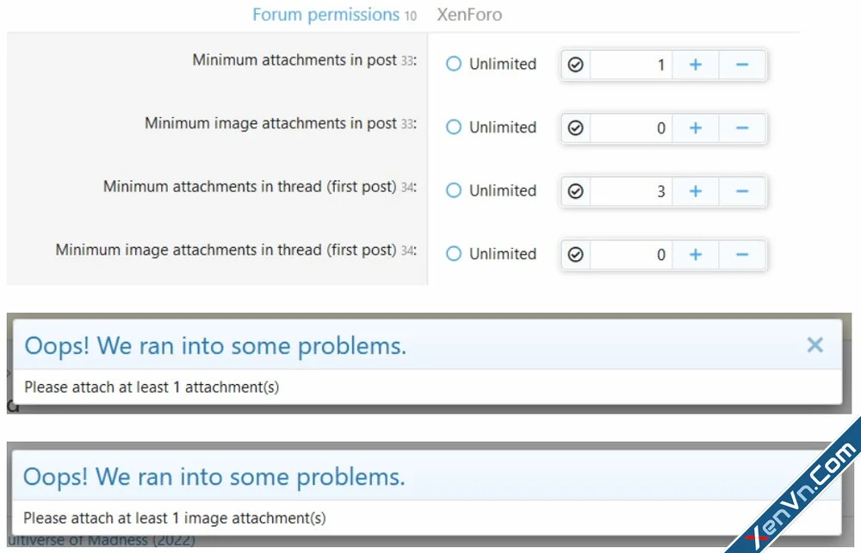Select Unlimited for Minimum attachments in post

coord(454,63)
